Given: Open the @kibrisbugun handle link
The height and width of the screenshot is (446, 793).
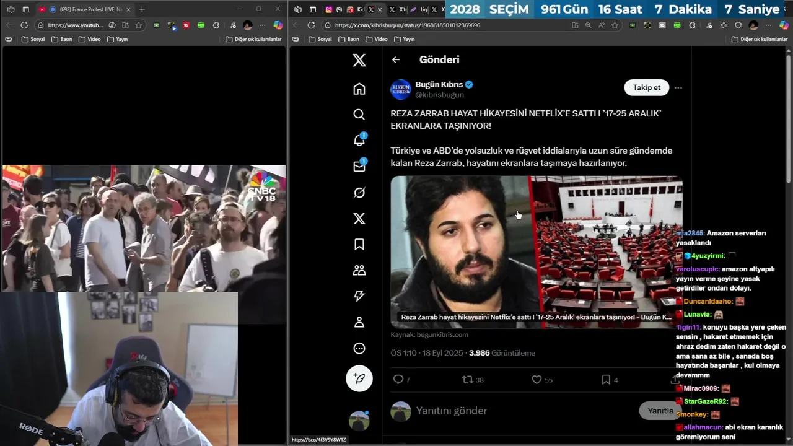Looking at the screenshot, I should pos(439,95).
